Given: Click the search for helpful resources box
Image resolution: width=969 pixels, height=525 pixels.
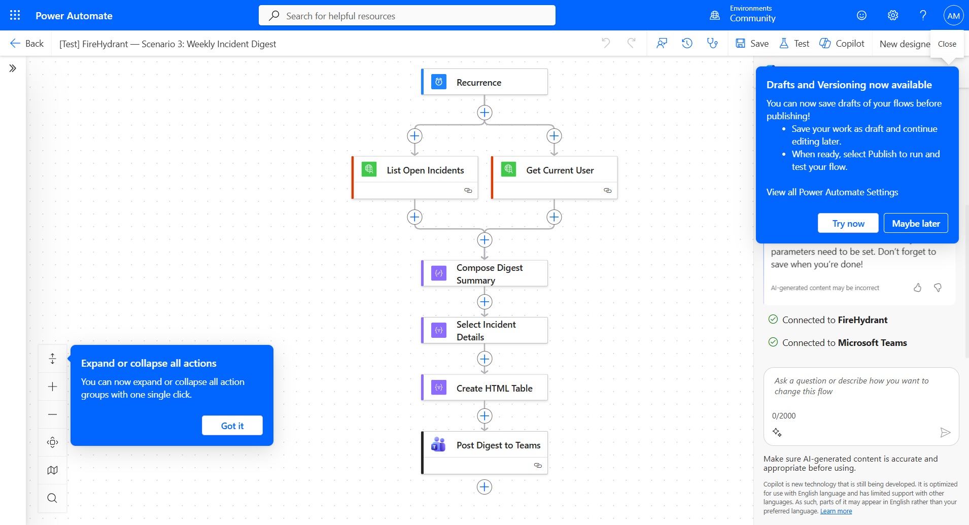Looking at the screenshot, I should click(x=407, y=15).
